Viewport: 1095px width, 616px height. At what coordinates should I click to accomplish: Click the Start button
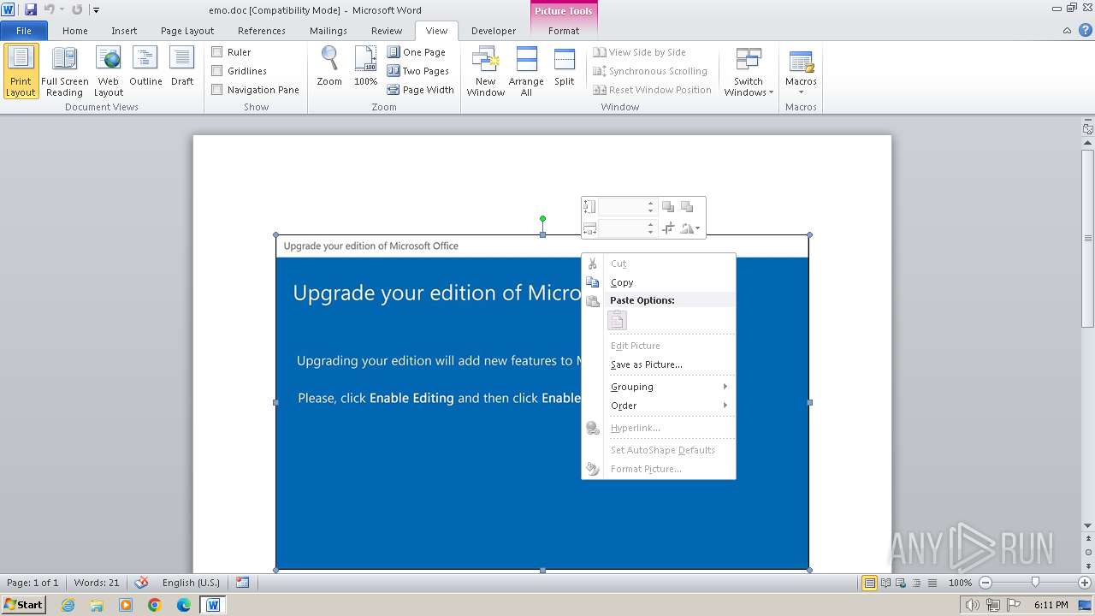coord(24,604)
